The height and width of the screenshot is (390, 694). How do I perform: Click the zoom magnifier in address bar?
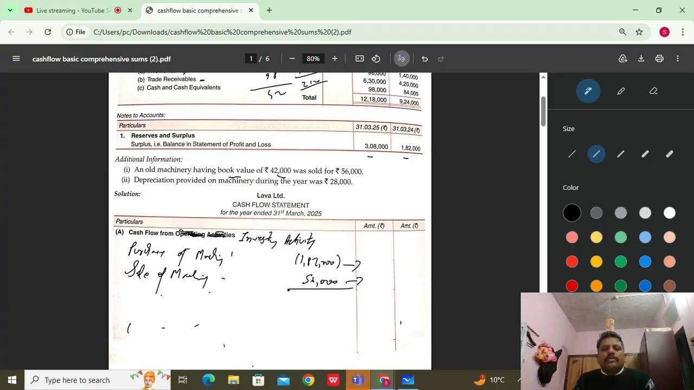click(622, 32)
